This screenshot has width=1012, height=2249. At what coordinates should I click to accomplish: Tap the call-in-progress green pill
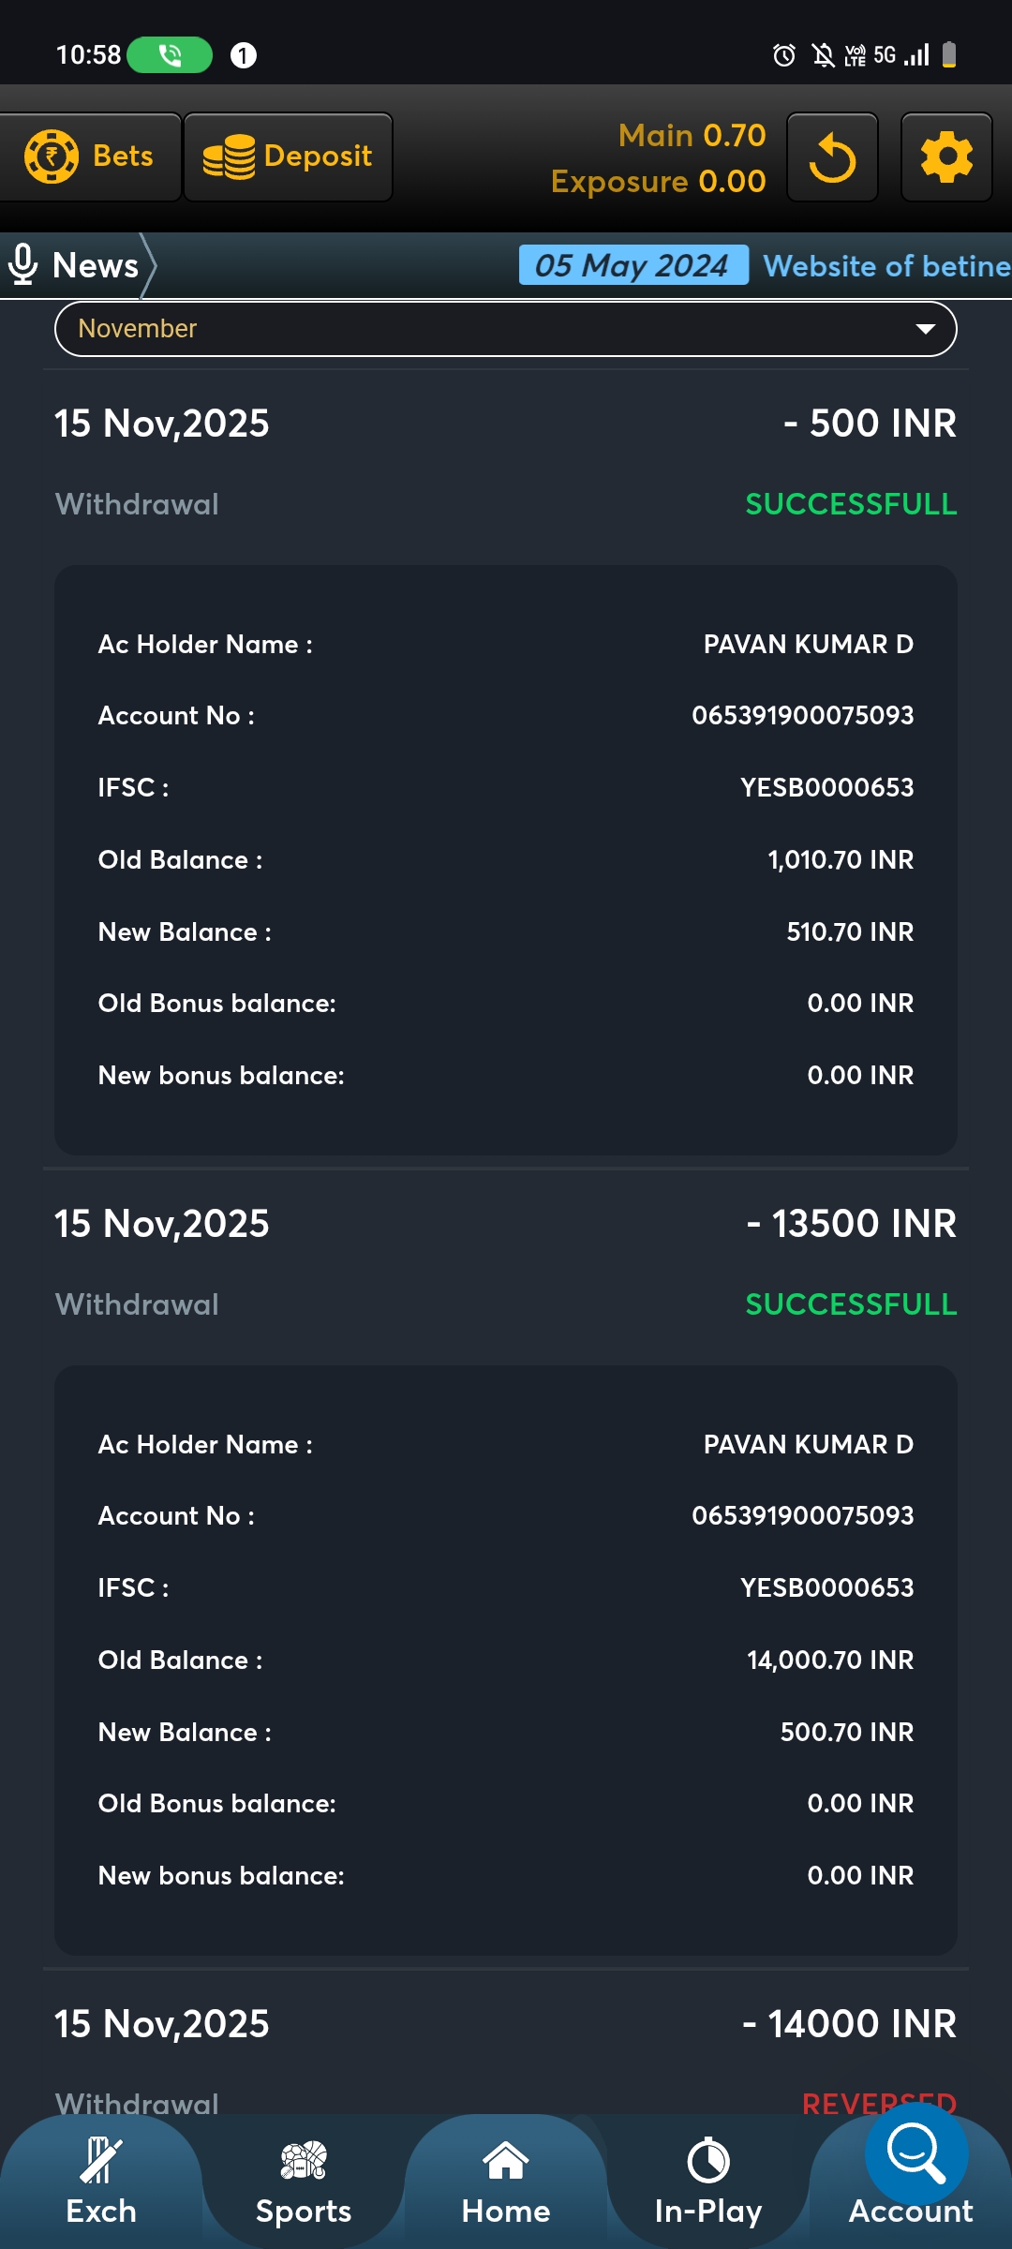coord(170,55)
